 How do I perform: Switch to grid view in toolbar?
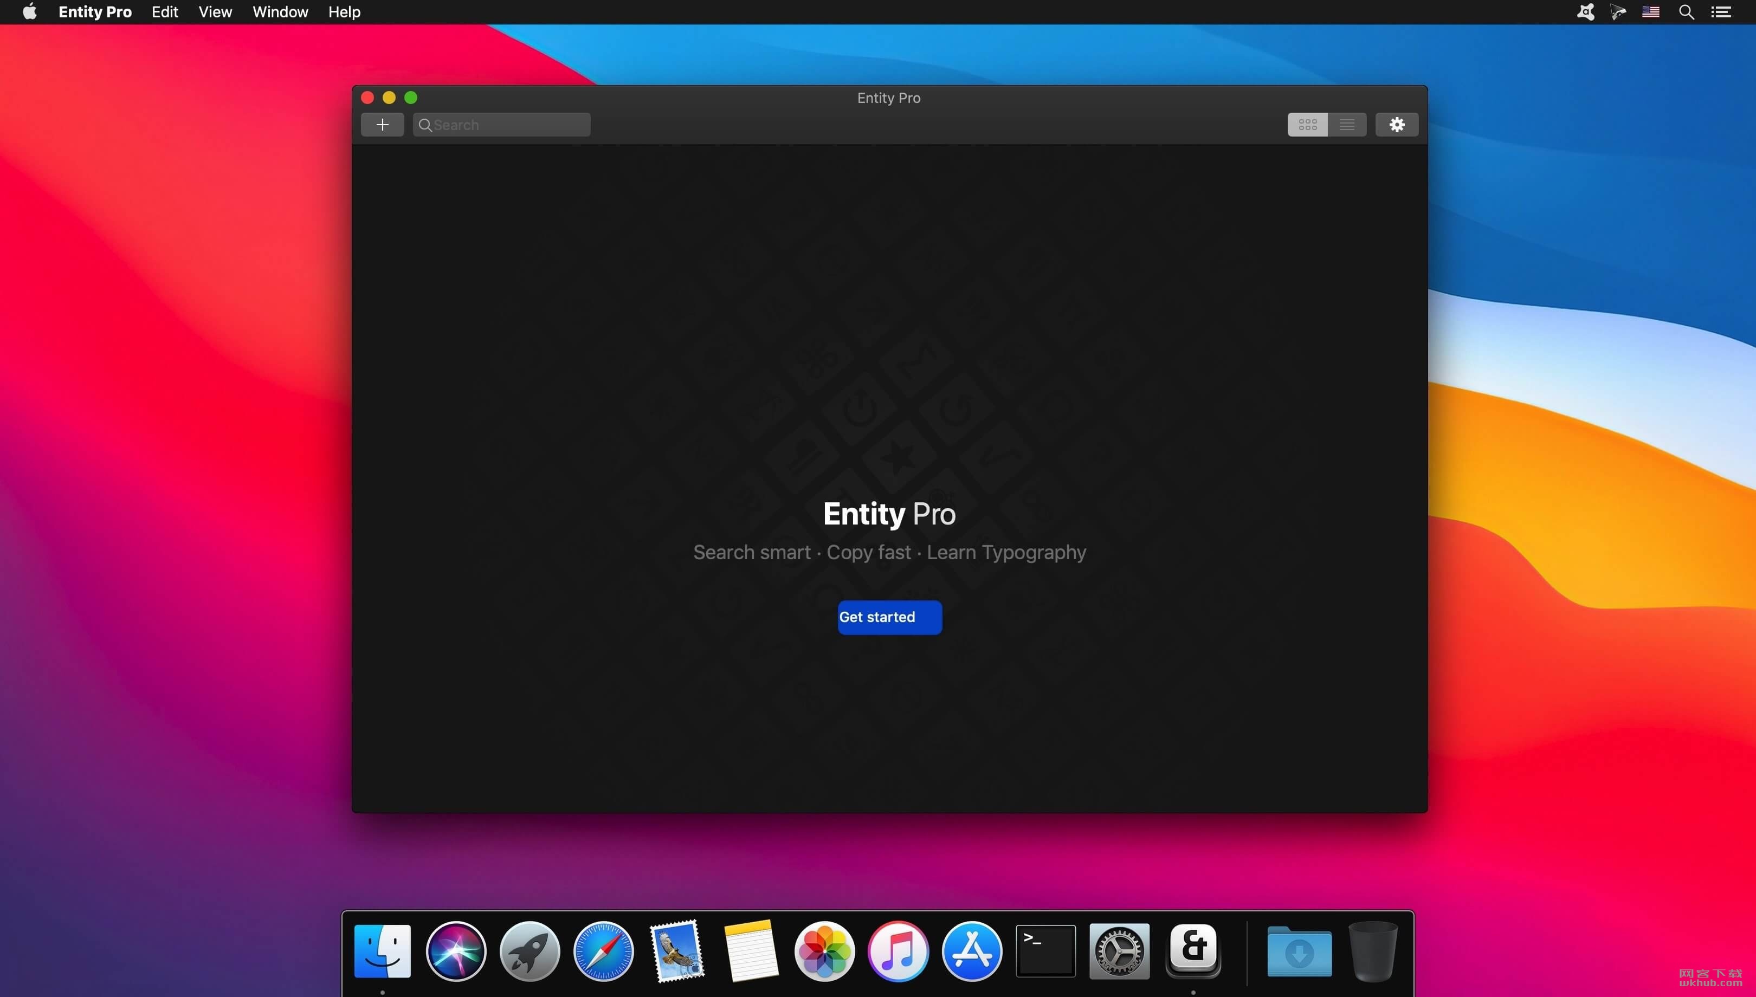click(1307, 125)
